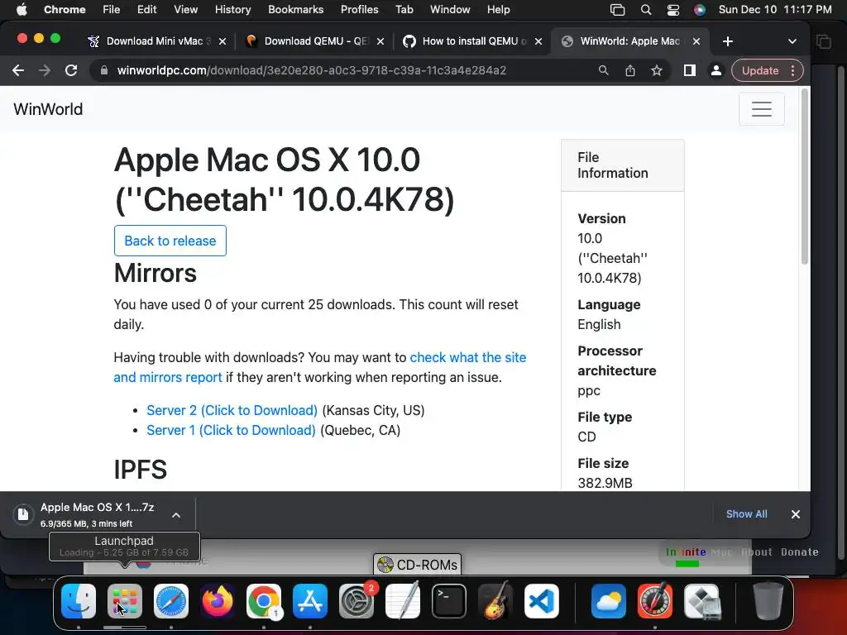Click the About link in background window

point(756,552)
